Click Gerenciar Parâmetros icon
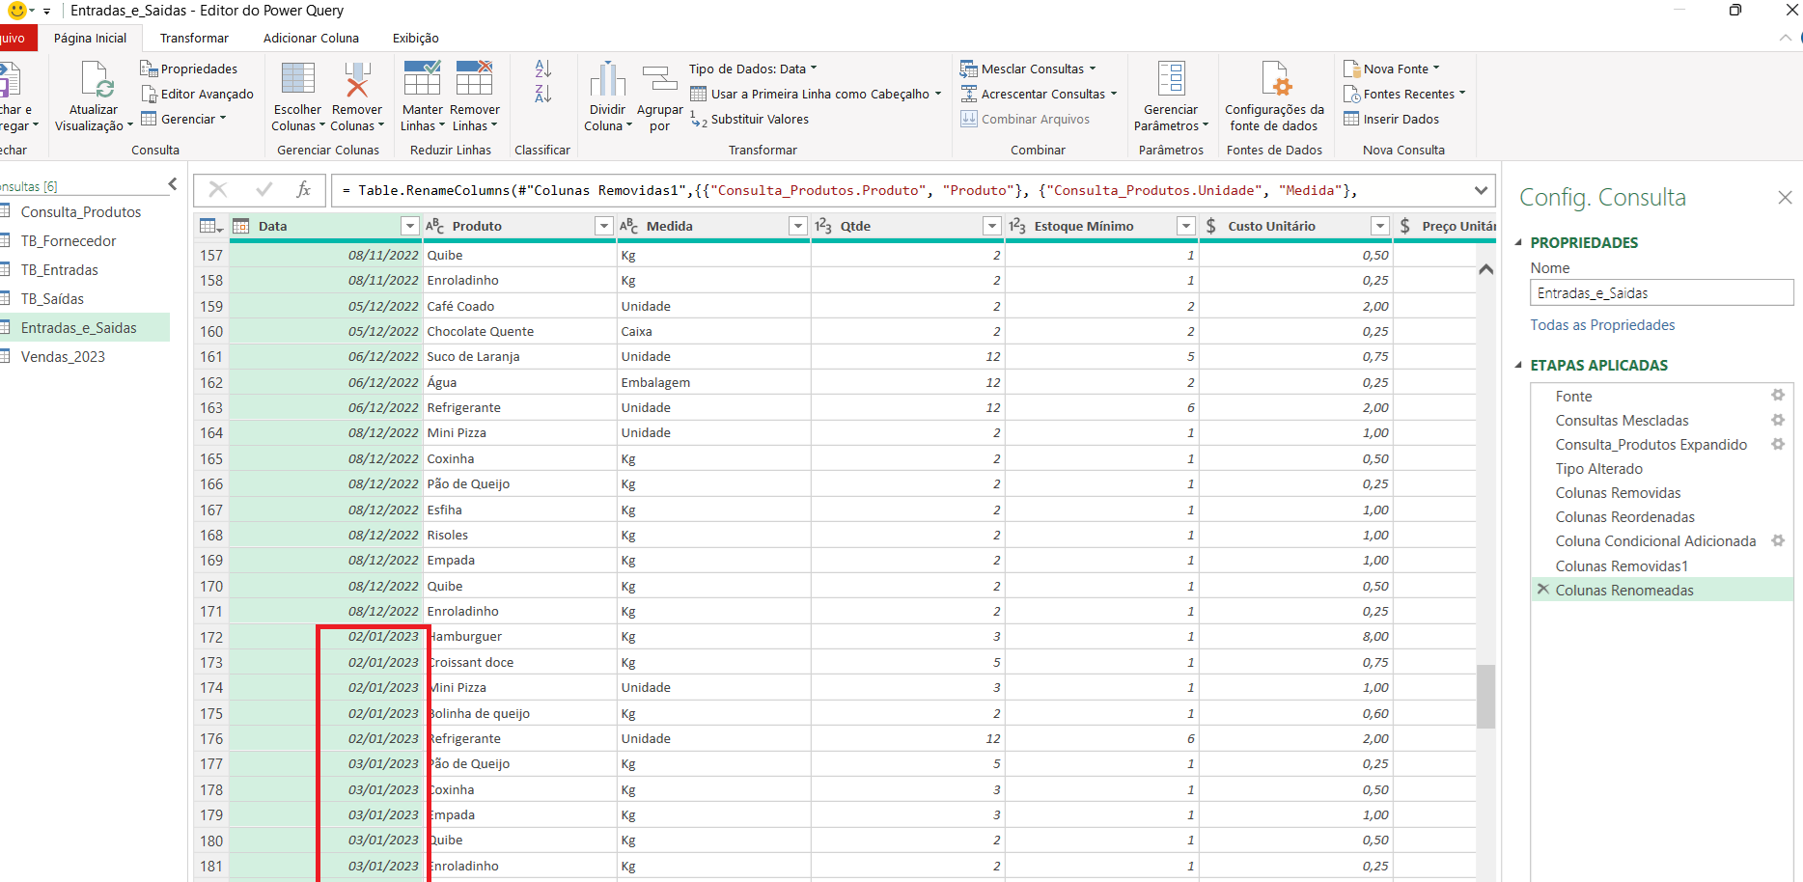The height and width of the screenshot is (882, 1803). pos(1171,79)
